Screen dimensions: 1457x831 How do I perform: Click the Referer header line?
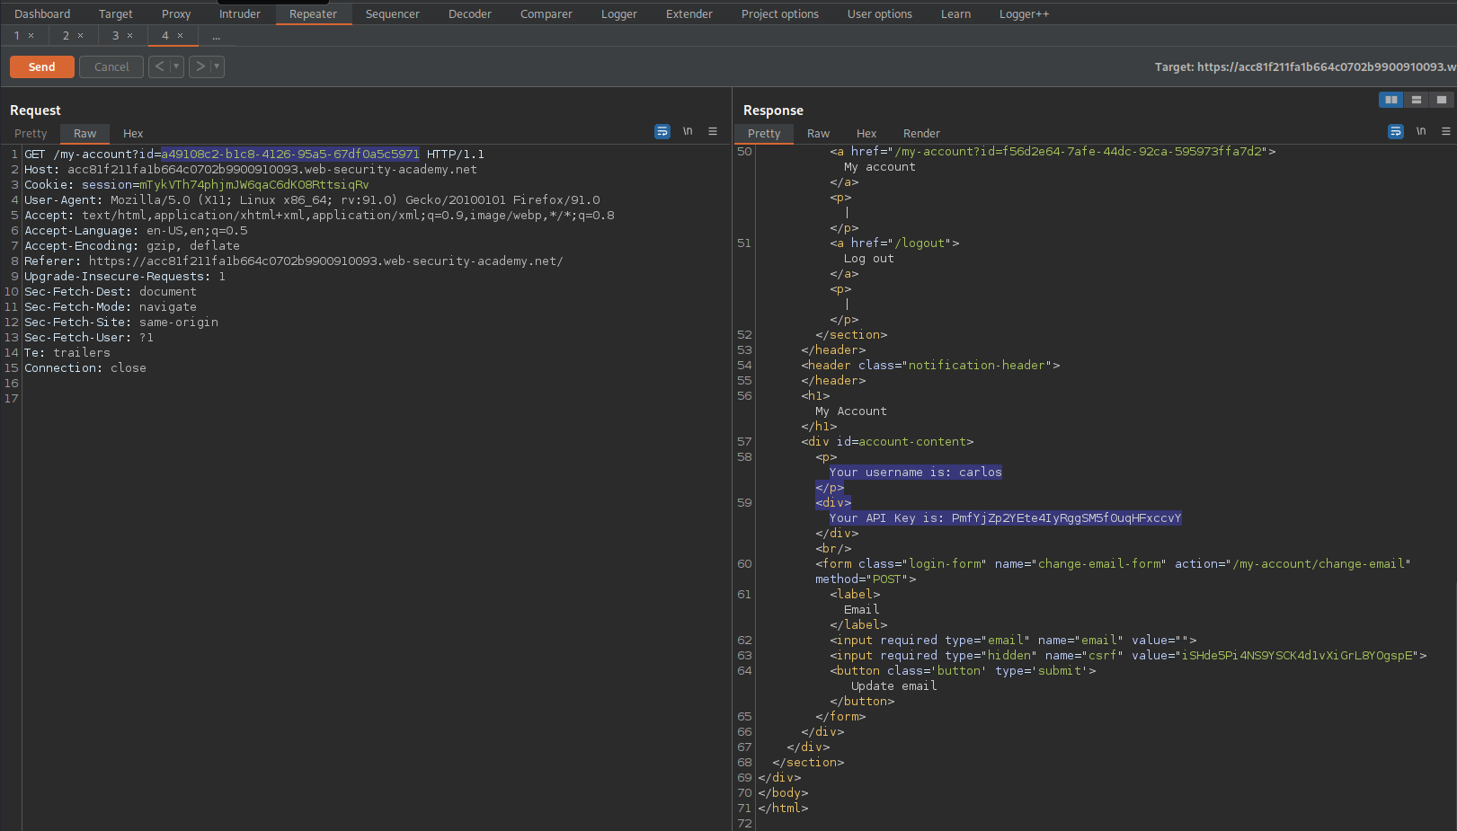pyautogui.click(x=294, y=261)
